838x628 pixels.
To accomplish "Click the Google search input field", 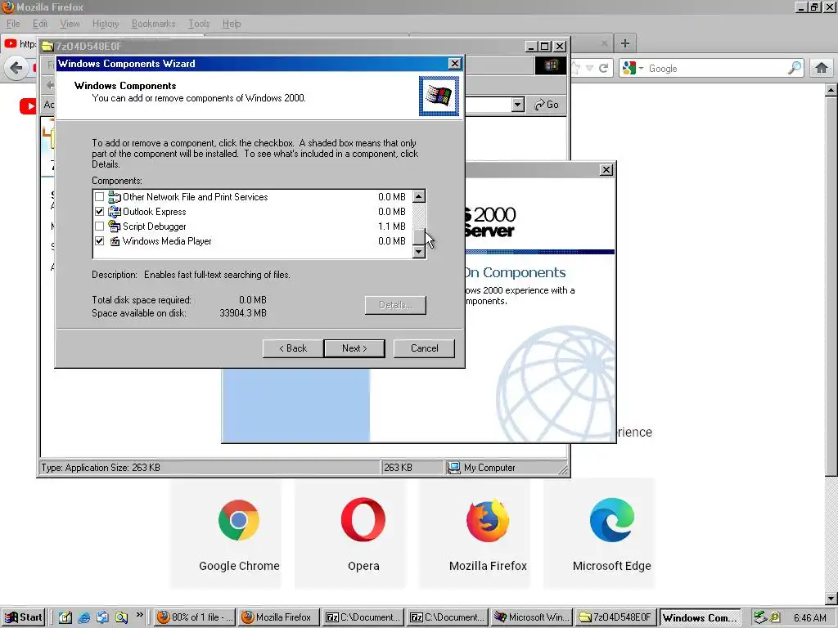I will click(716, 69).
